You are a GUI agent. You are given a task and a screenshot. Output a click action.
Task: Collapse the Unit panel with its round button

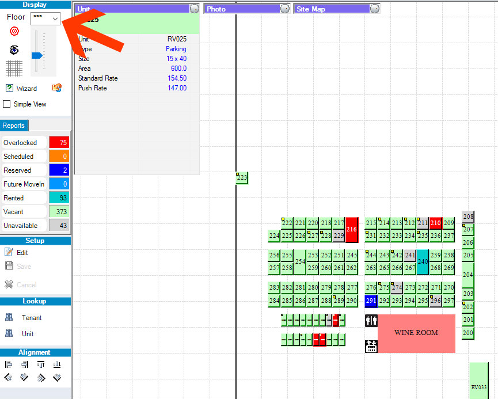(x=195, y=9)
